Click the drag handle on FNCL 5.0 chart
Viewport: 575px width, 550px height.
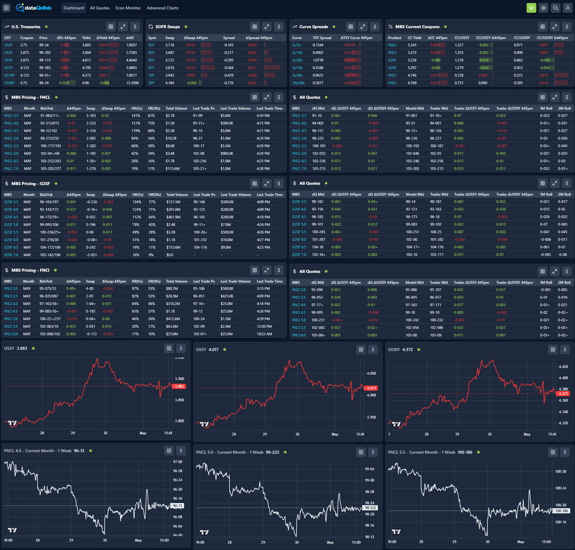(x=373, y=452)
